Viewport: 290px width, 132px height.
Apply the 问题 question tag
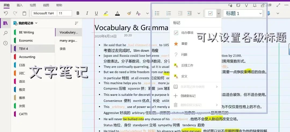coord(195,54)
